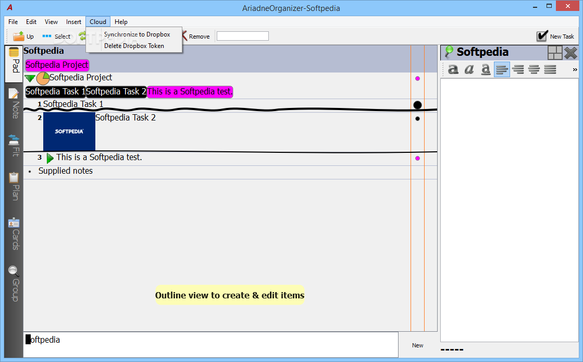Open the Cards sidebar tab
Viewport: 583px width, 362px height.
14,234
